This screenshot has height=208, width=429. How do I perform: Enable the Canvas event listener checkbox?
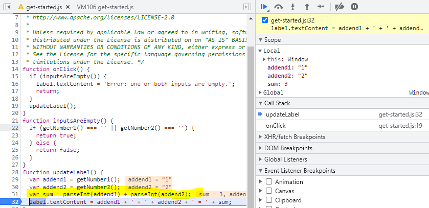tap(269, 191)
